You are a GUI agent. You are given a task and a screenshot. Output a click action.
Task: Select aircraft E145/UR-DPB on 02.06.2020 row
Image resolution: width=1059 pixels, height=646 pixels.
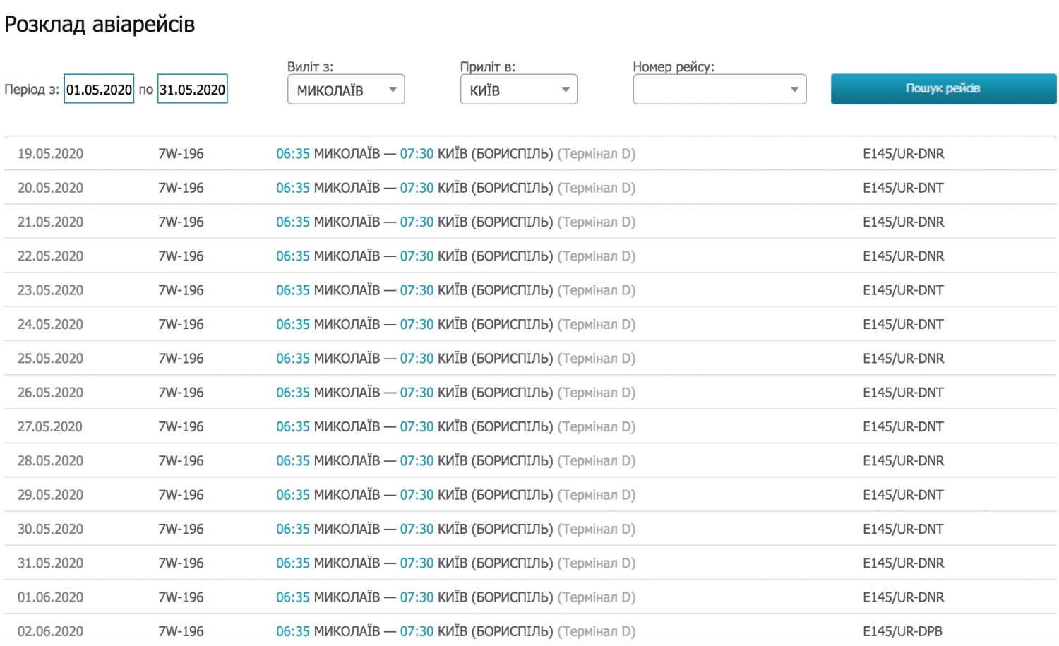point(902,631)
